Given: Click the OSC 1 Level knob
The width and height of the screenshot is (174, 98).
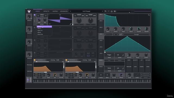Looking at the screenshot, I should (39, 20).
